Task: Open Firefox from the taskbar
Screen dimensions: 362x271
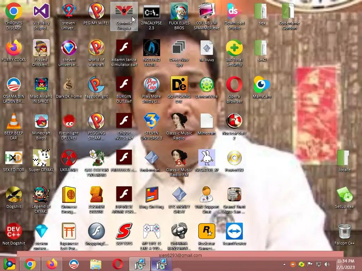Action: tap(52, 264)
